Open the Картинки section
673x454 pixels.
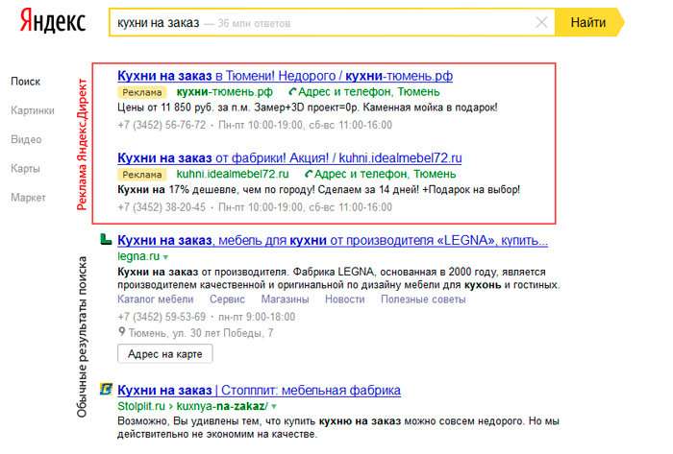(x=33, y=110)
